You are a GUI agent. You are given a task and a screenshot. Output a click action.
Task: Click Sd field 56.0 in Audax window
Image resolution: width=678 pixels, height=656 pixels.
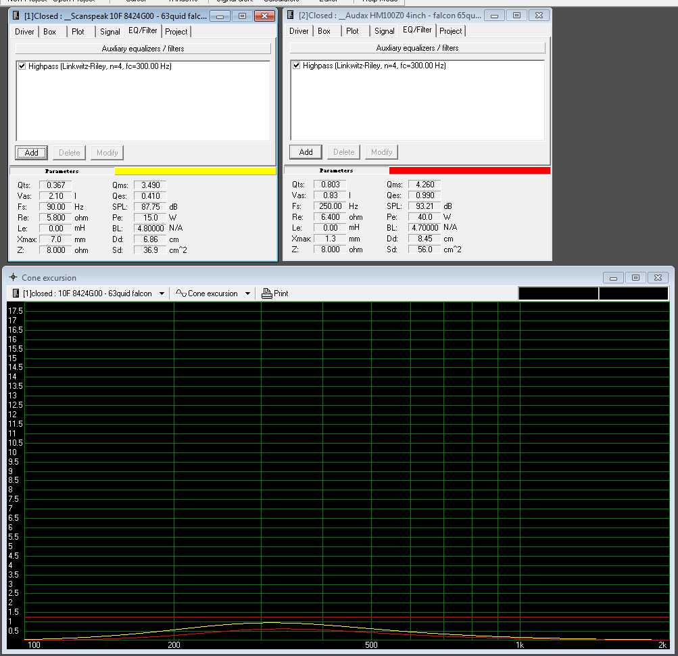(425, 250)
